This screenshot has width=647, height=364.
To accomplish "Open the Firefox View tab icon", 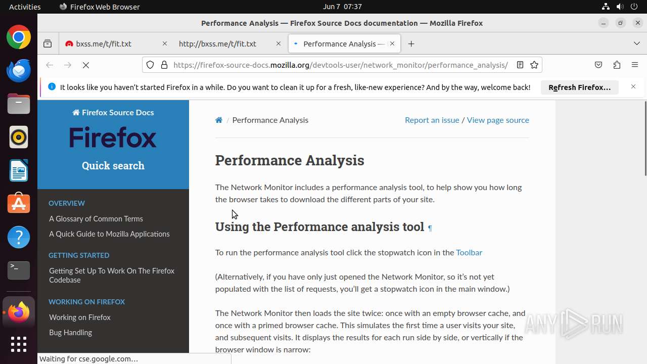I will [x=48, y=44].
